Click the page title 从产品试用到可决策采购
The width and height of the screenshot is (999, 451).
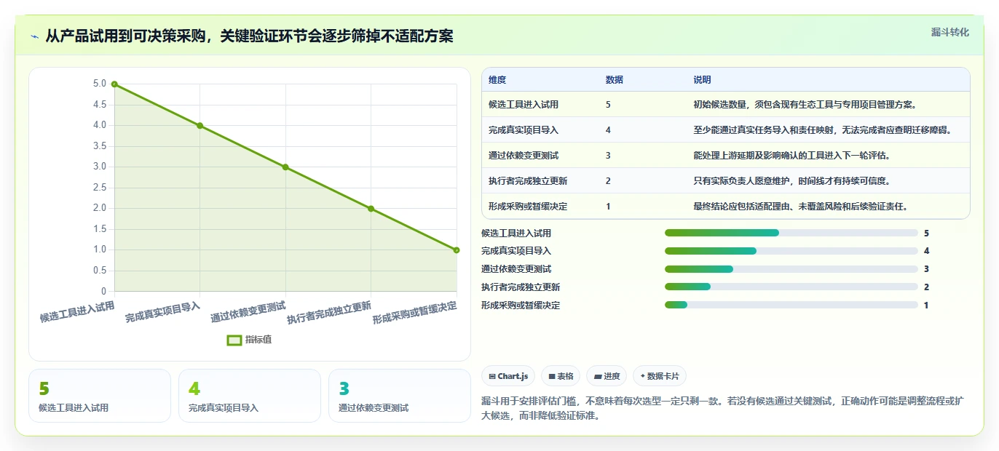250,36
